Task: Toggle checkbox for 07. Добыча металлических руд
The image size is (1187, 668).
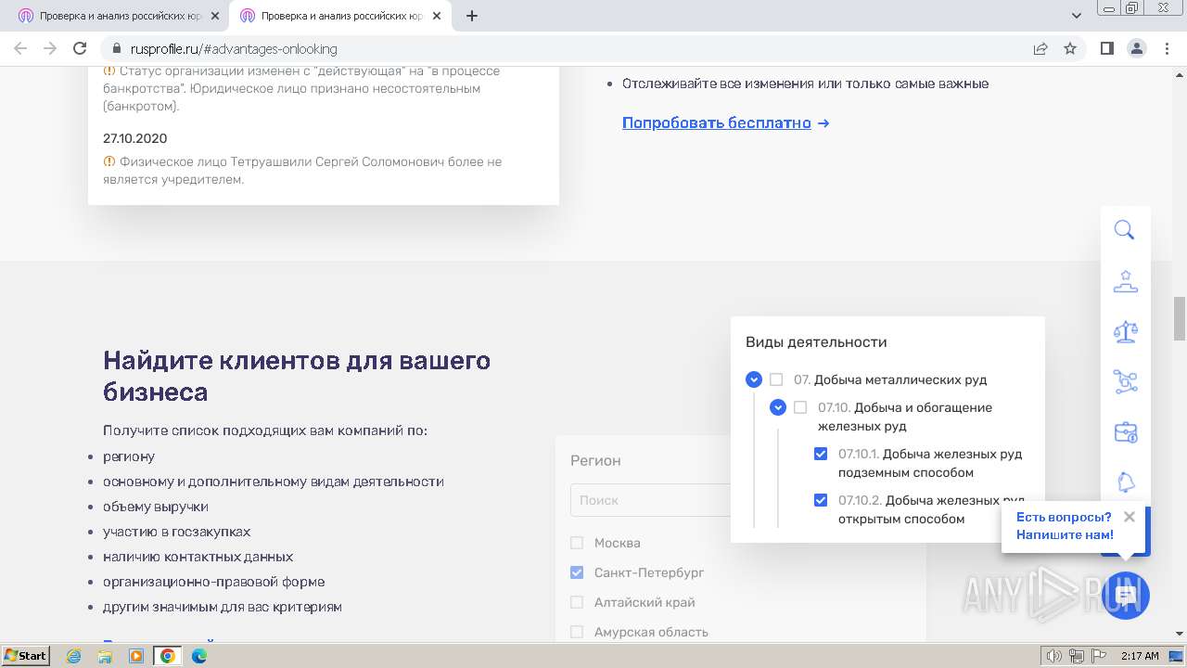Action: 776,379
